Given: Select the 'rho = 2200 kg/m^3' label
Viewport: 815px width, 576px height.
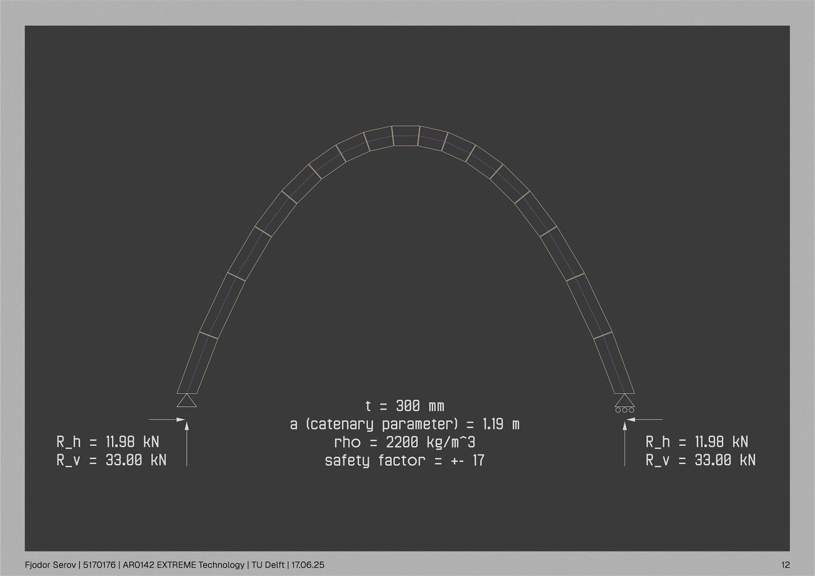Looking at the screenshot, I should pyautogui.click(x=405, y=442).
